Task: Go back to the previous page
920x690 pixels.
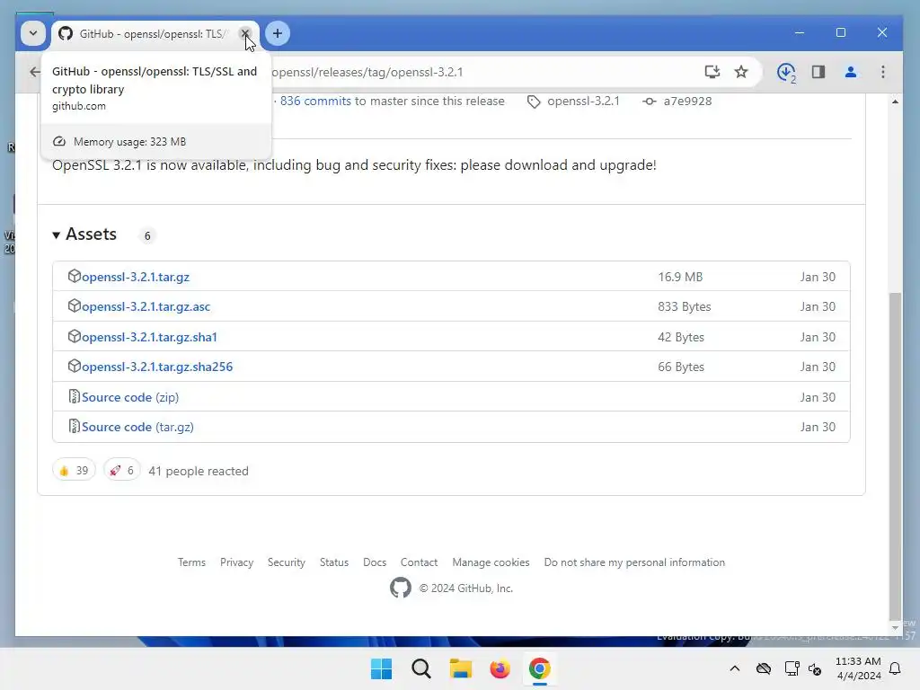Action: point(35,72)
